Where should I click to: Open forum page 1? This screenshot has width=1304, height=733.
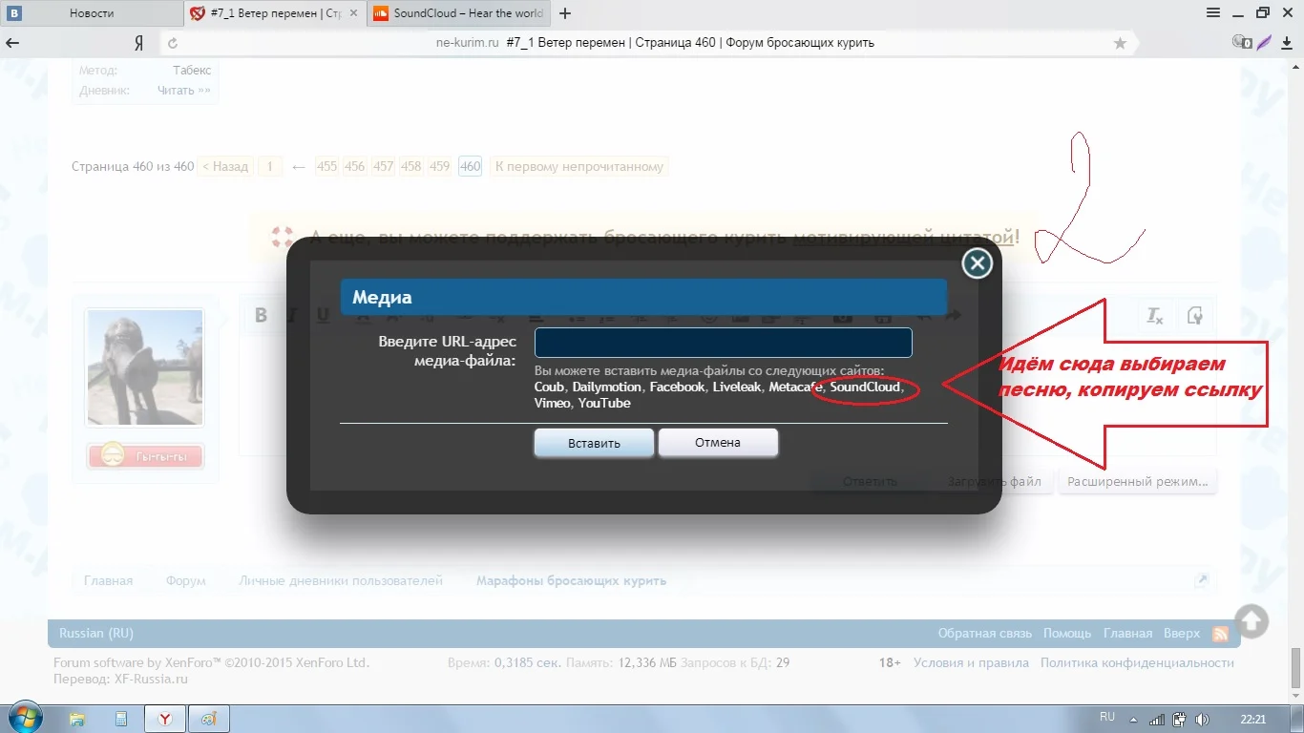pos(269,166)
